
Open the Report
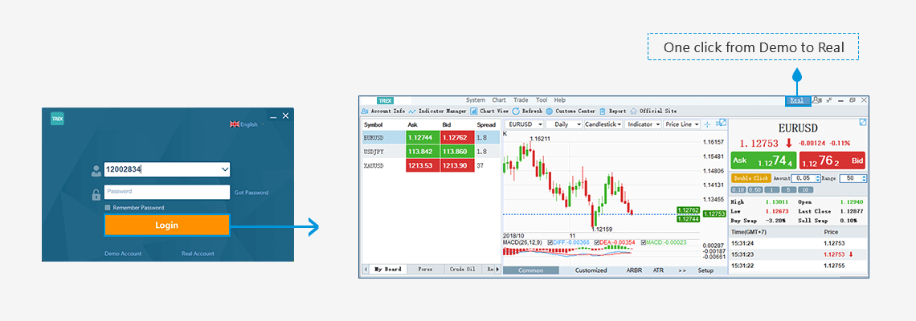tap(612, 111)
